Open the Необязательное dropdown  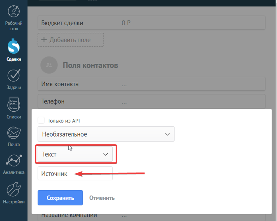pyautogui.click(x=106, y=134)
